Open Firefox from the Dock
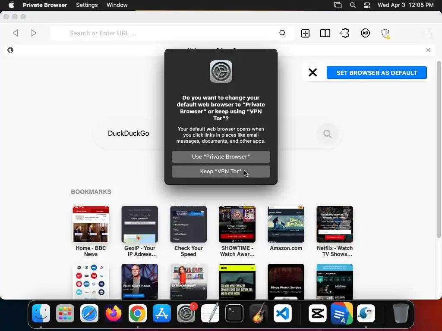Screen dimensions: 442x331 114,313
